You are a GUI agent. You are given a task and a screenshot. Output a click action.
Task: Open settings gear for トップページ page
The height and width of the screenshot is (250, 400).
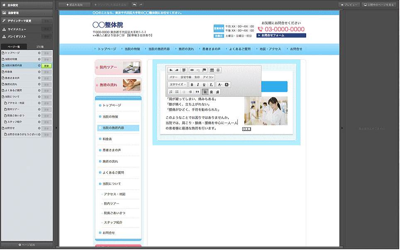(39, 53)
